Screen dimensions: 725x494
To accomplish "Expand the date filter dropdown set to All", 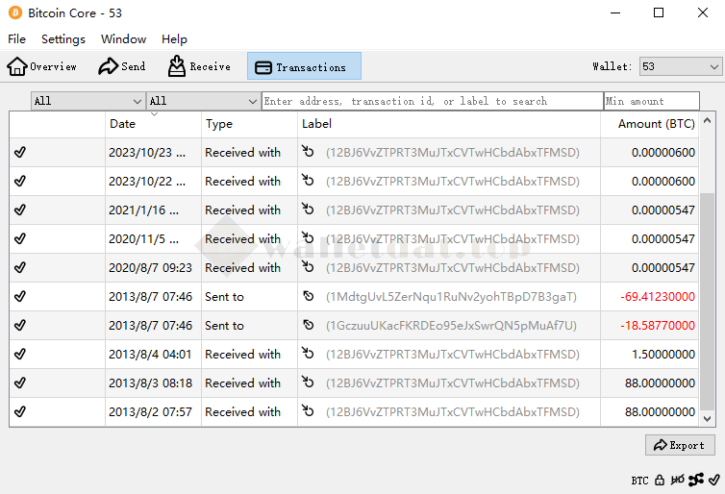I will 87,101.
